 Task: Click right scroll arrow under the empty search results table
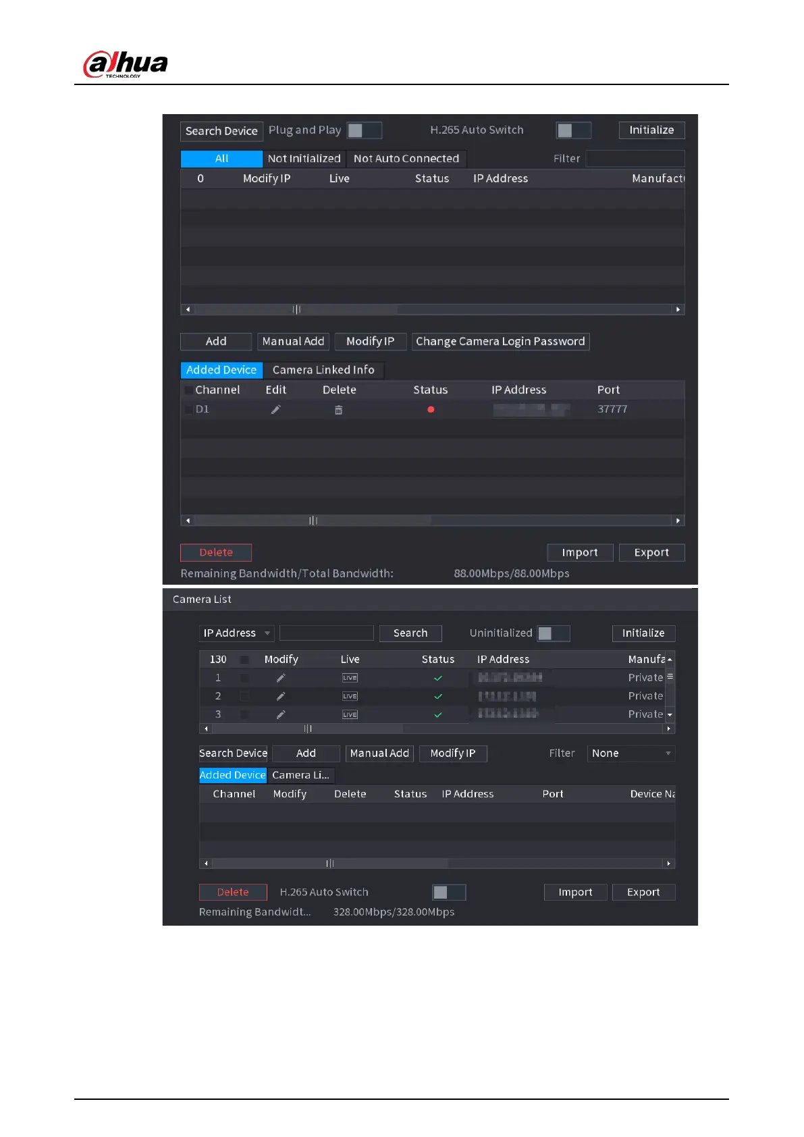pyautogui.click(x=678, y=309)
